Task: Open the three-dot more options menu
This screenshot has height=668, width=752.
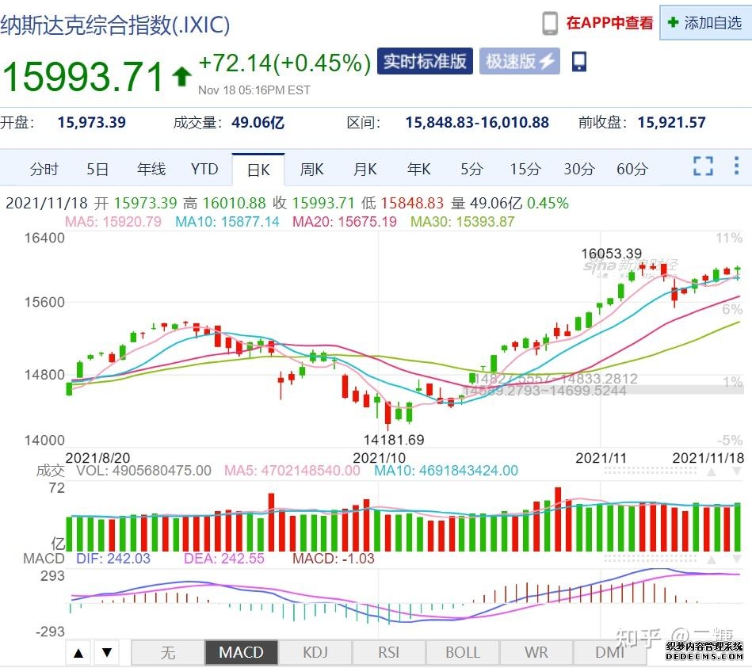Action: pyautogui.click(x=736, y=166)
